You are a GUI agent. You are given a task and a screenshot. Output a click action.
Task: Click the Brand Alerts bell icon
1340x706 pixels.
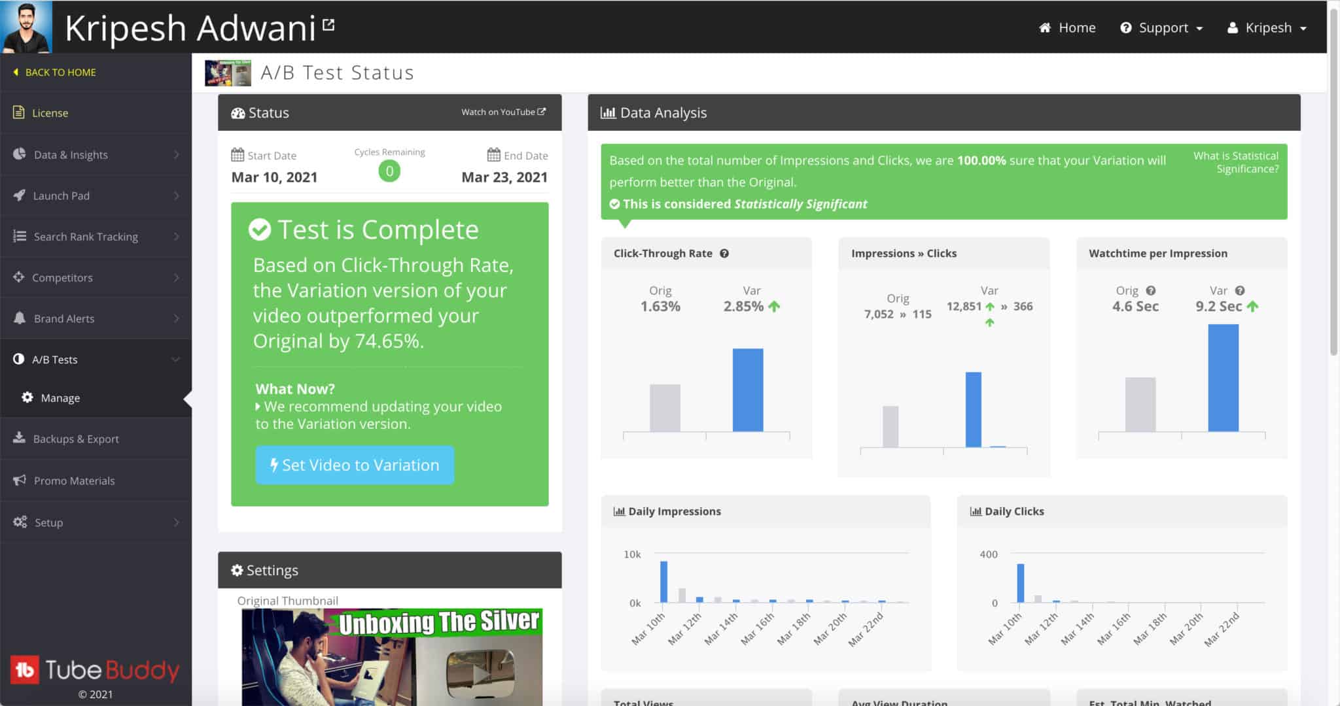(20, 318)
